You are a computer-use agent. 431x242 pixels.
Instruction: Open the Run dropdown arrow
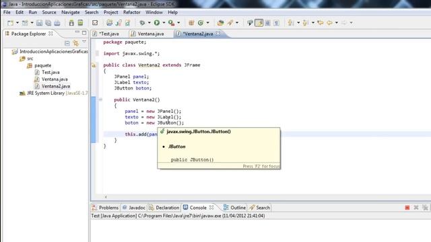(x=164, y=23)
